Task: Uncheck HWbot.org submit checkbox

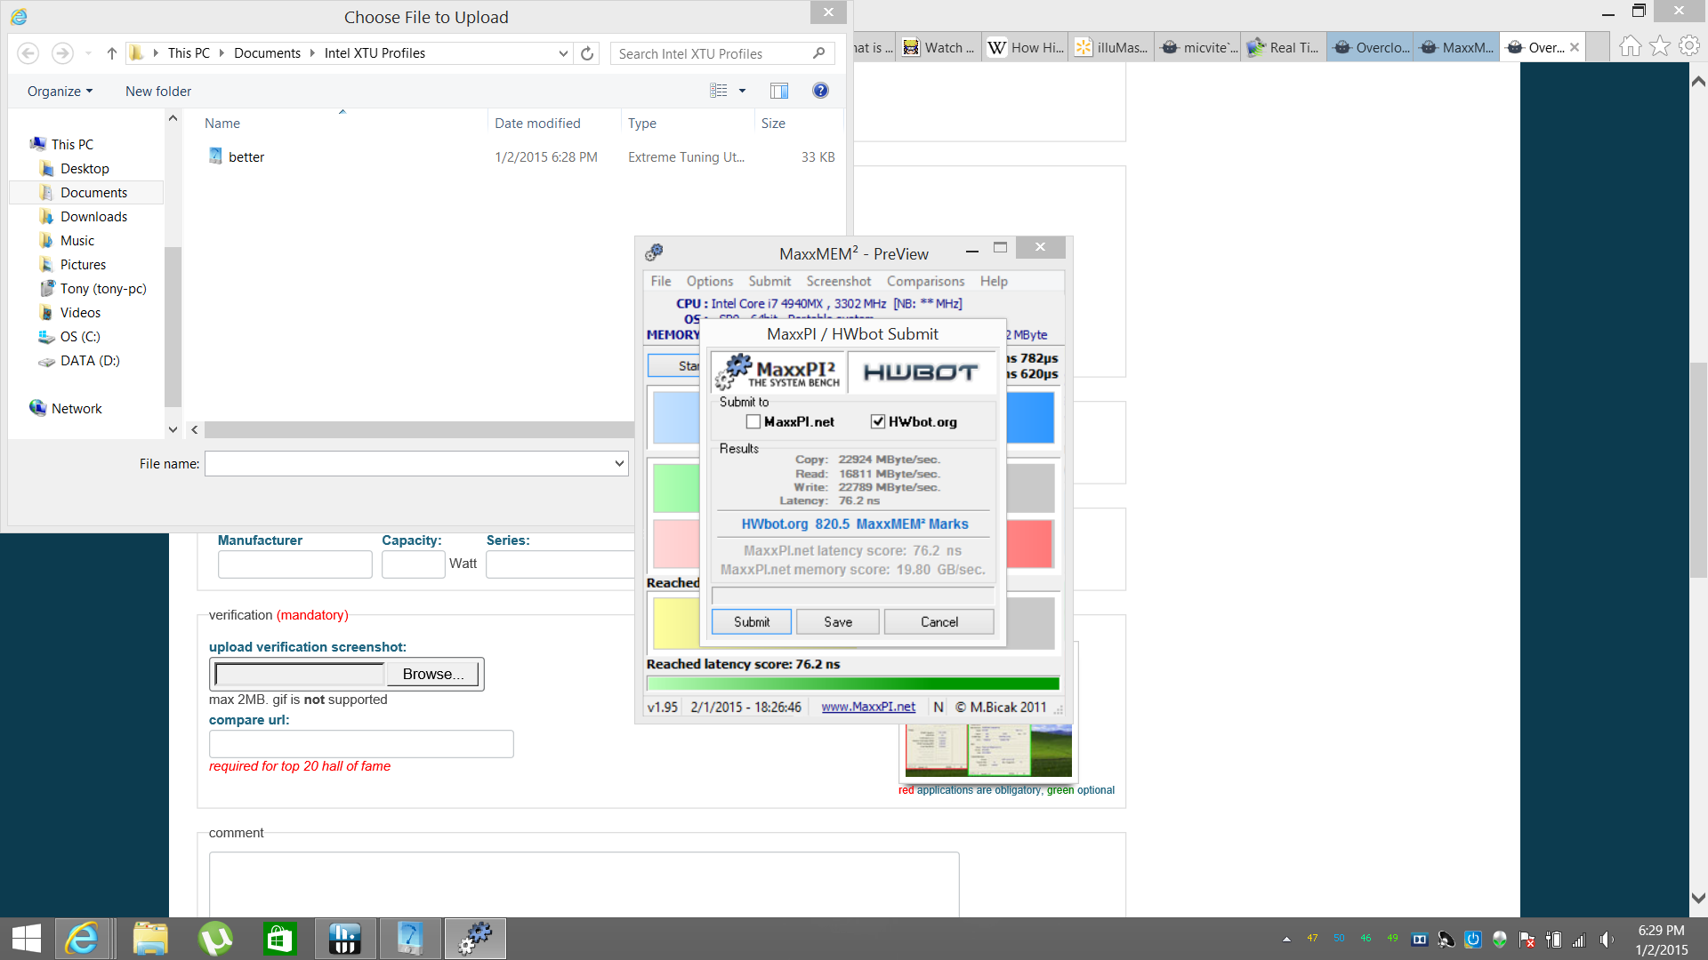Action: click(878, 422)
